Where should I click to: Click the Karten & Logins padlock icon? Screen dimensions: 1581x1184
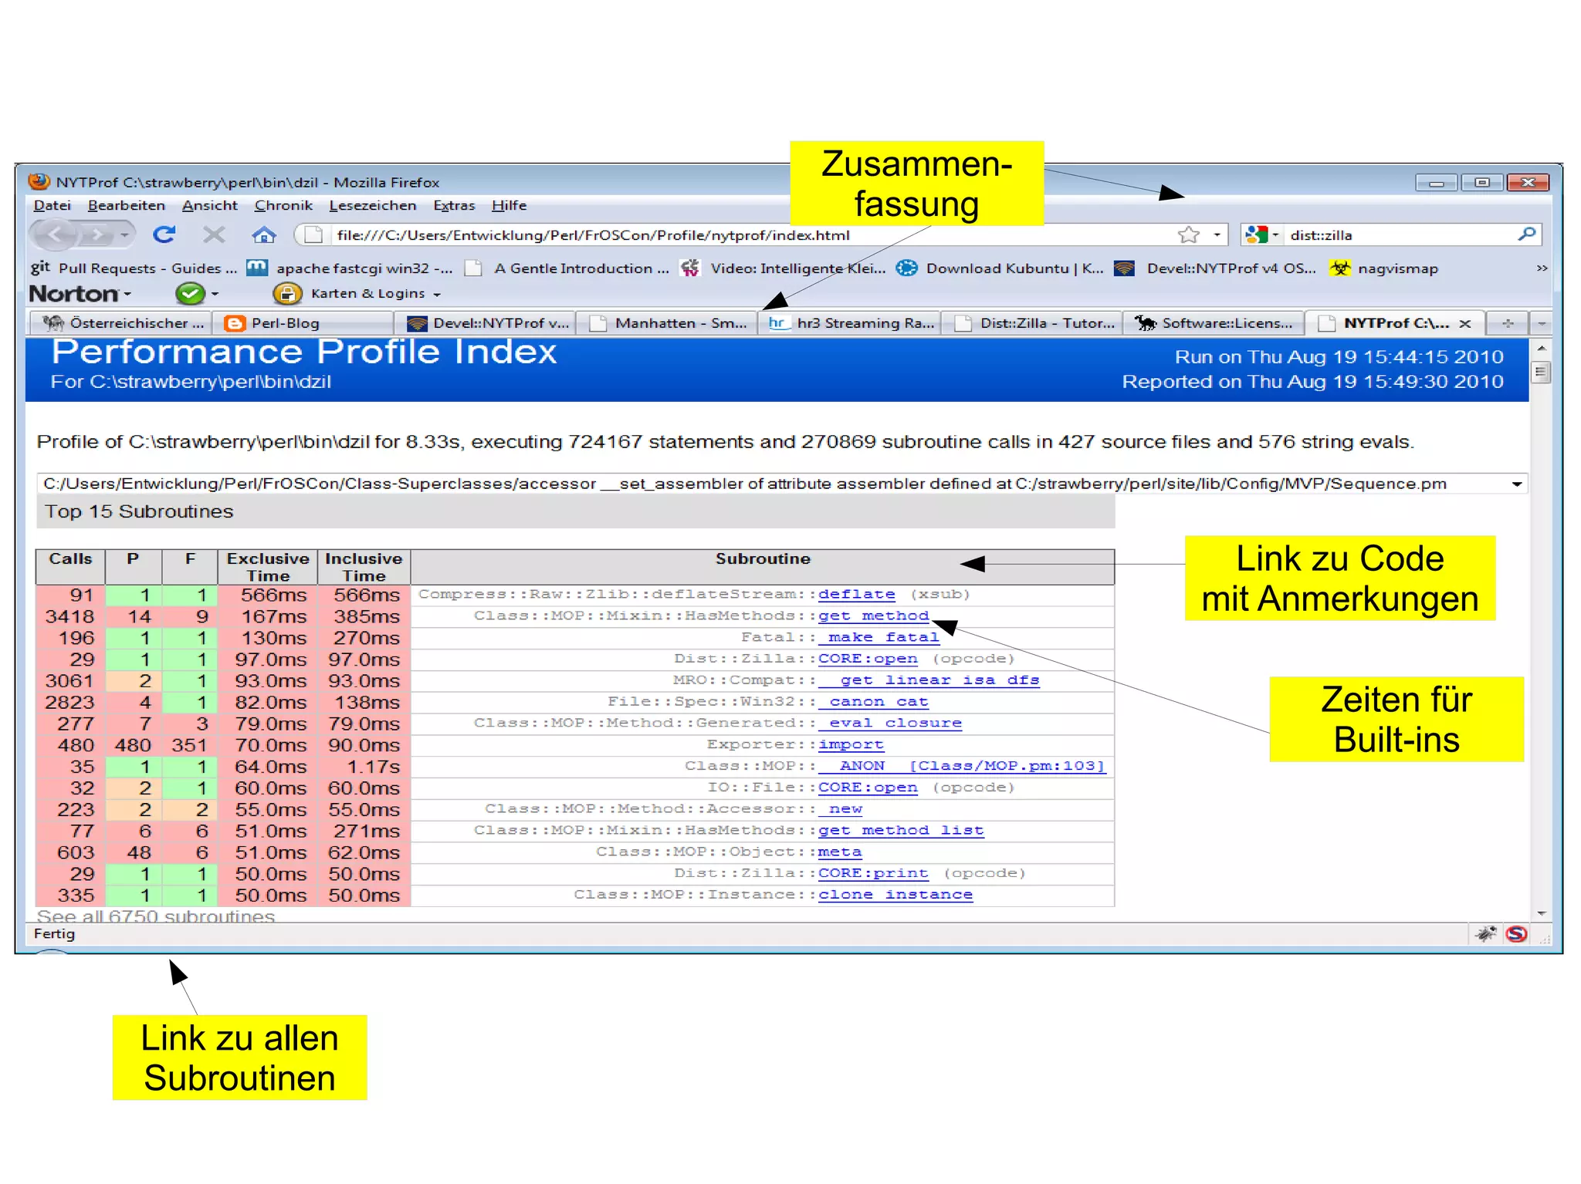287,293
